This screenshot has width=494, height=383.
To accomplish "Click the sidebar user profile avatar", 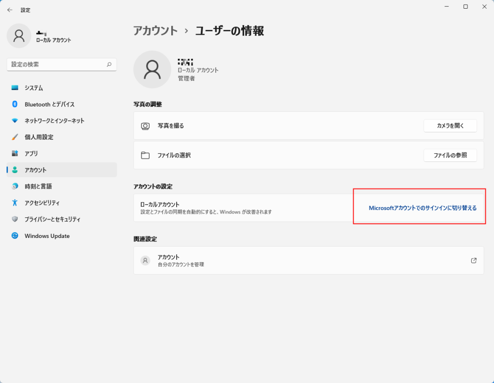I will point(19,36).
